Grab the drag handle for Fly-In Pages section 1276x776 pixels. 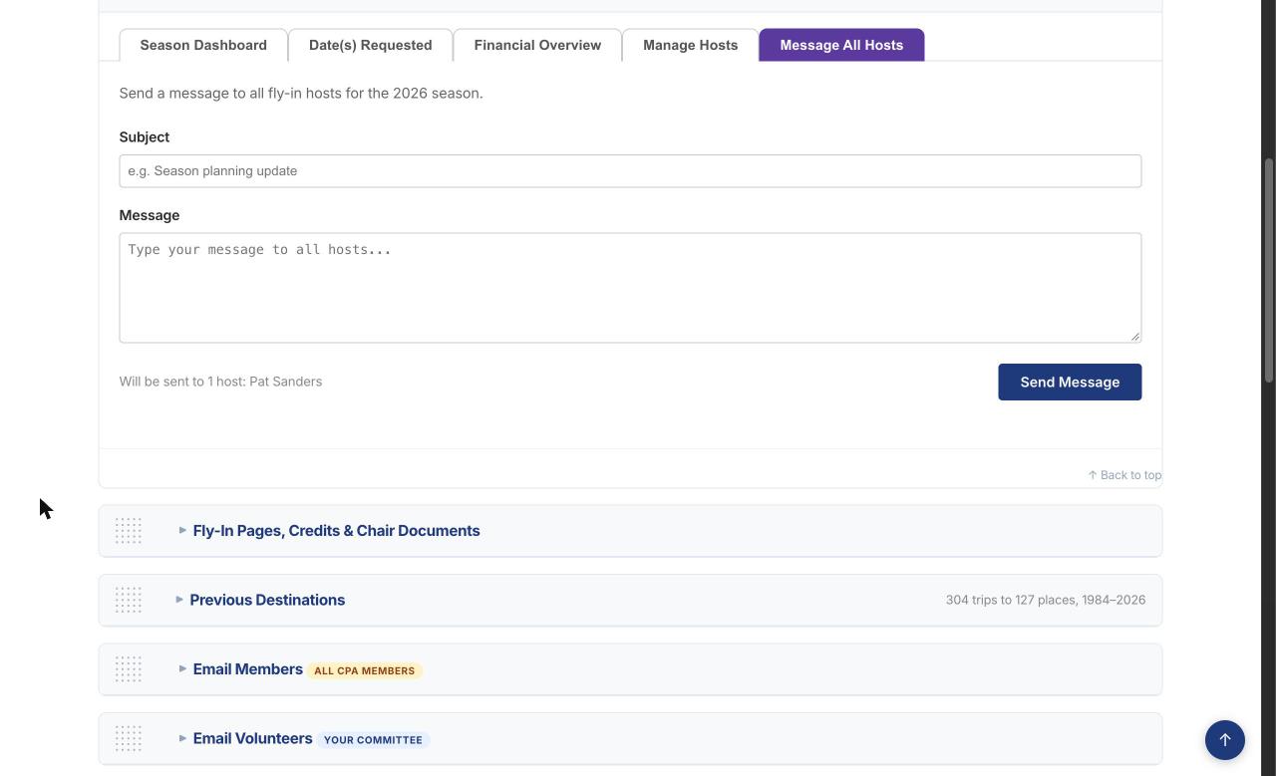(x=129, y=531)
